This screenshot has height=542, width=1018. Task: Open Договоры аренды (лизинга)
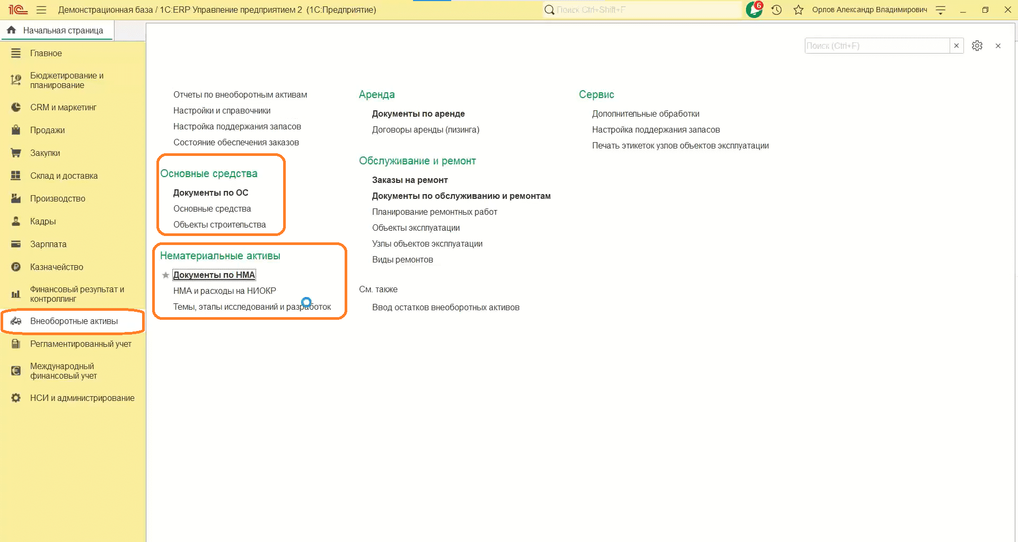(426, 129)
